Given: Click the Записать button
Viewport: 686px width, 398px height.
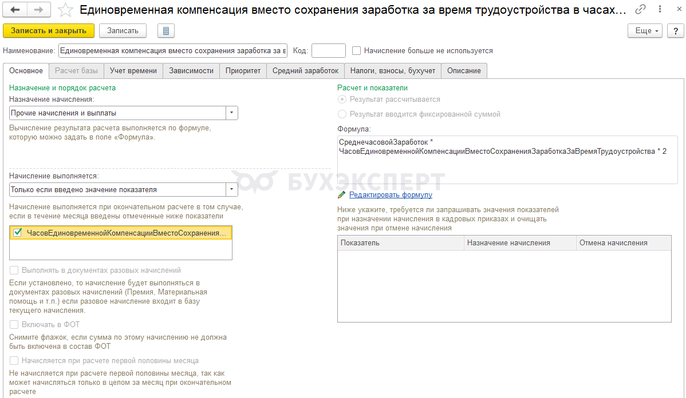Looking at the screenshot, I should pyautogui.click(x=123, y=30).
